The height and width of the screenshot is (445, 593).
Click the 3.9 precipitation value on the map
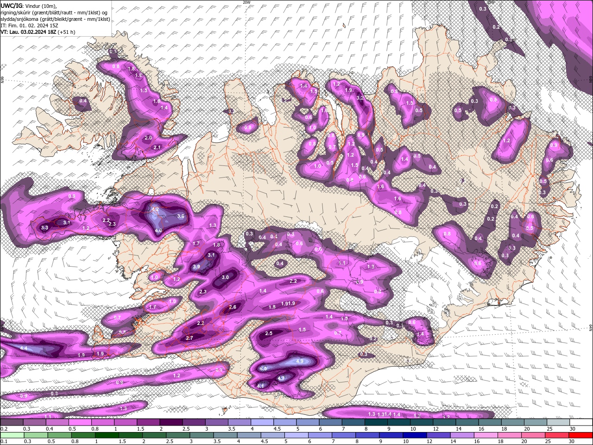[x=196, y=267]
